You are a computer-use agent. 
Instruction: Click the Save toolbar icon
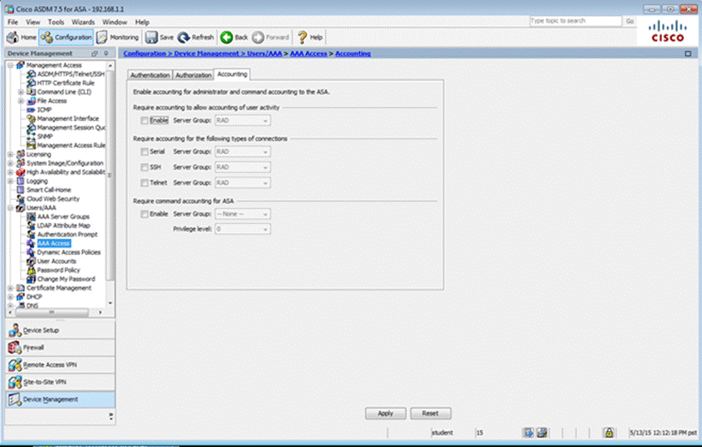tap(160, 37)
